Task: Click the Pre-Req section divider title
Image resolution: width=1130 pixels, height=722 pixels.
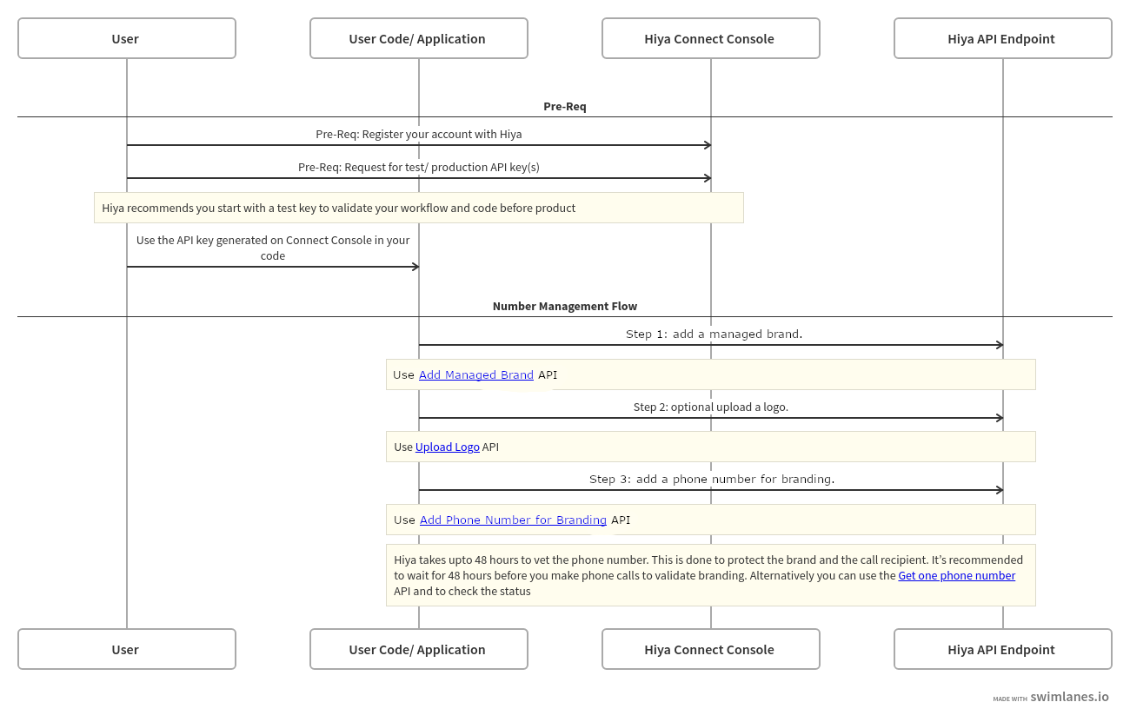Action: click(x=565, y=107)
